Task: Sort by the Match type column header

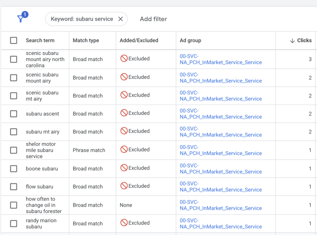Action: (85, 40)
